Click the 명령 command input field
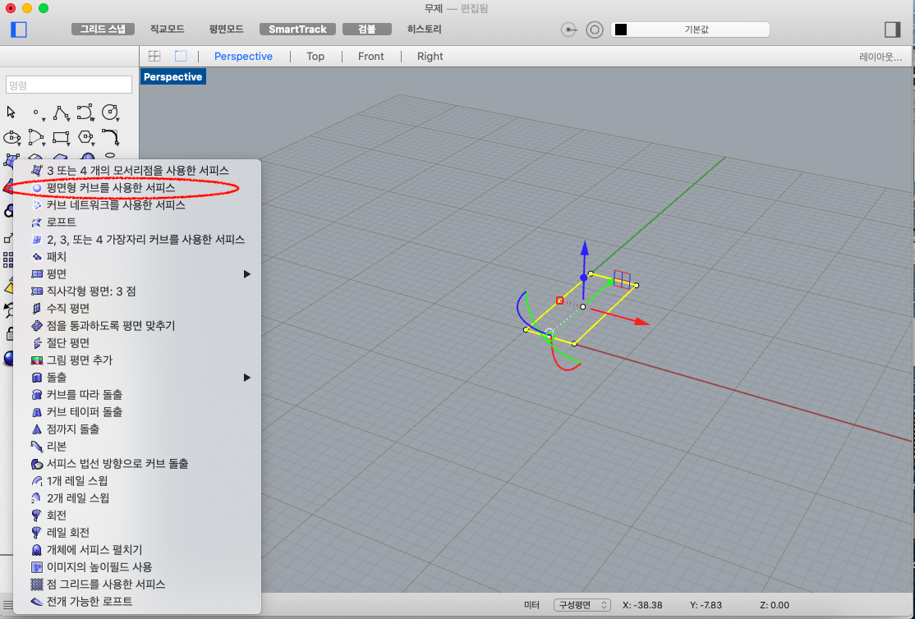Screen dimensions: 915x619 tap(69, 85)
